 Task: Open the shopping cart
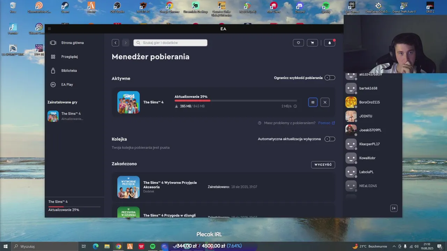pos(312,43)
